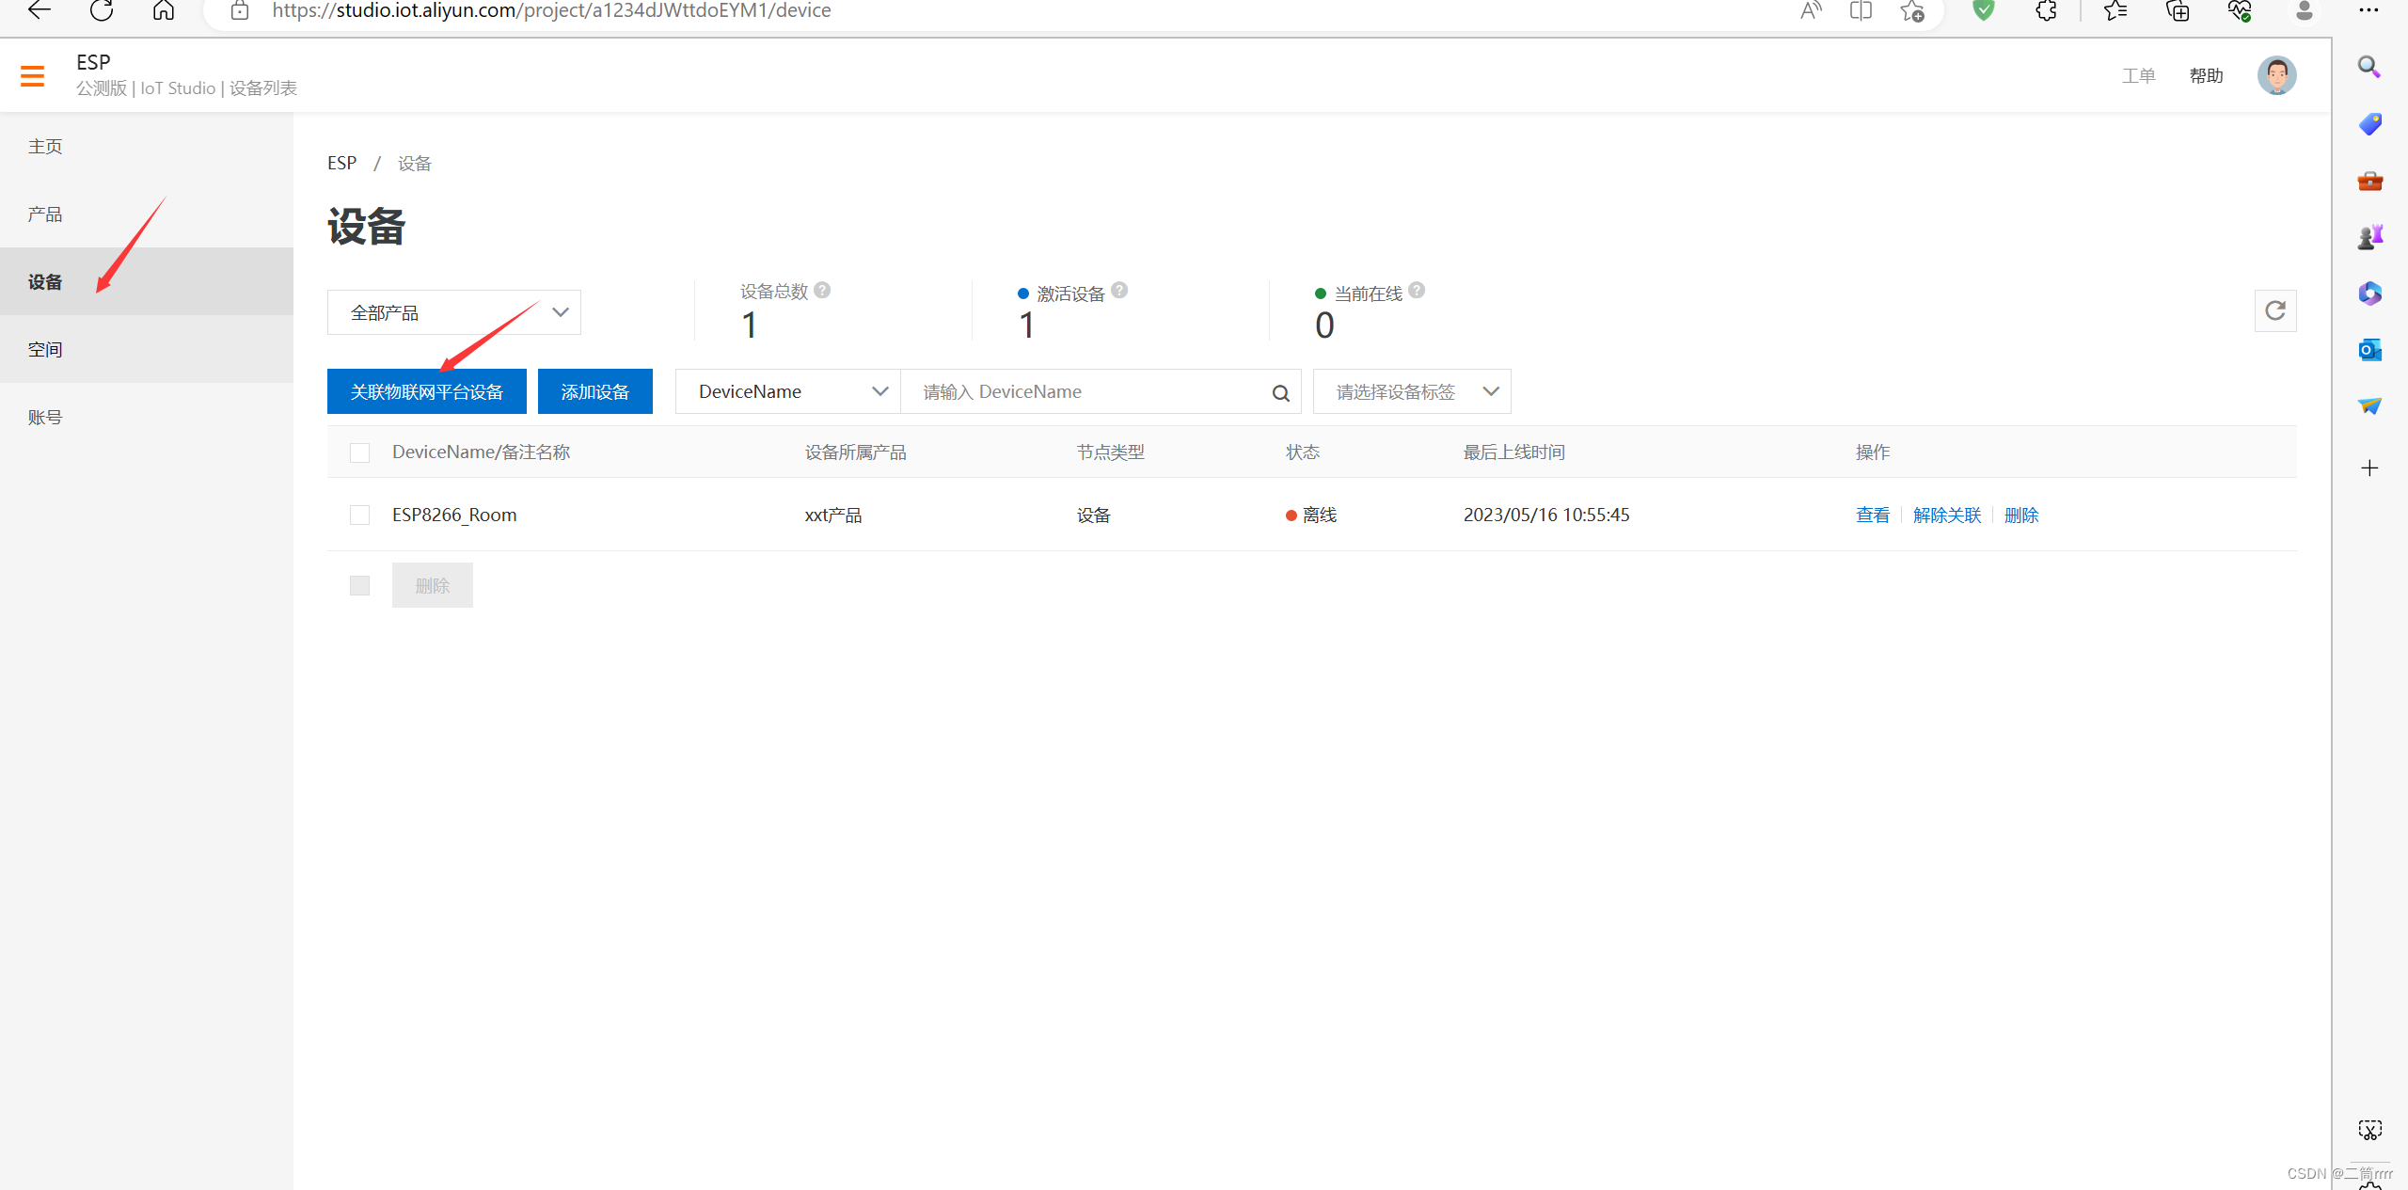Click the refresh device list icon
The image size is (2408, 1190).
pyautogui.click(x=2274, y=311)
